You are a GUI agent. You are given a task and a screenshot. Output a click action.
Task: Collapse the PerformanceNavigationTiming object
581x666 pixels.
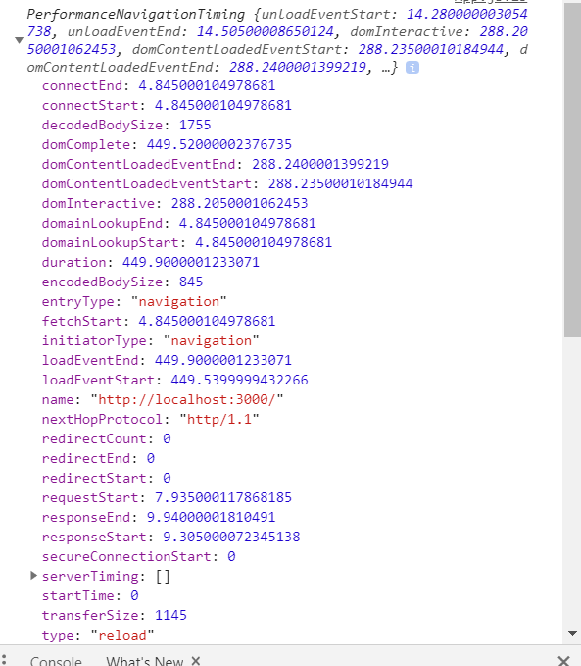19,40
